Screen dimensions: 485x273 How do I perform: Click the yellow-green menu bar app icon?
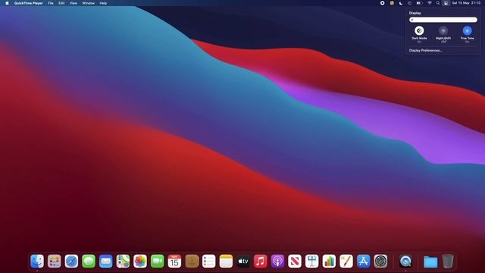pyautogui.click(x=392, y=3)
